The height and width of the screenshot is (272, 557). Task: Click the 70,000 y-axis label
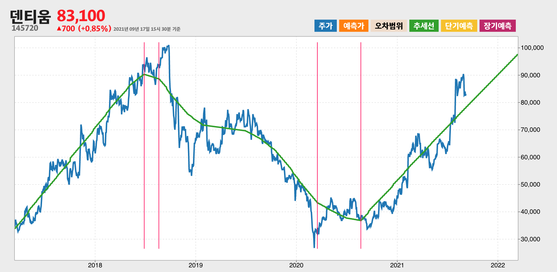pos(531,130)
